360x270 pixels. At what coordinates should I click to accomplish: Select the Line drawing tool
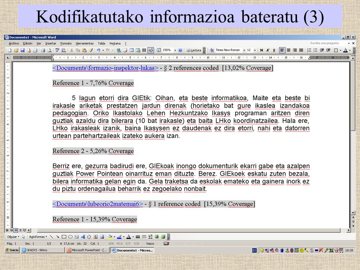pos(51,237)
